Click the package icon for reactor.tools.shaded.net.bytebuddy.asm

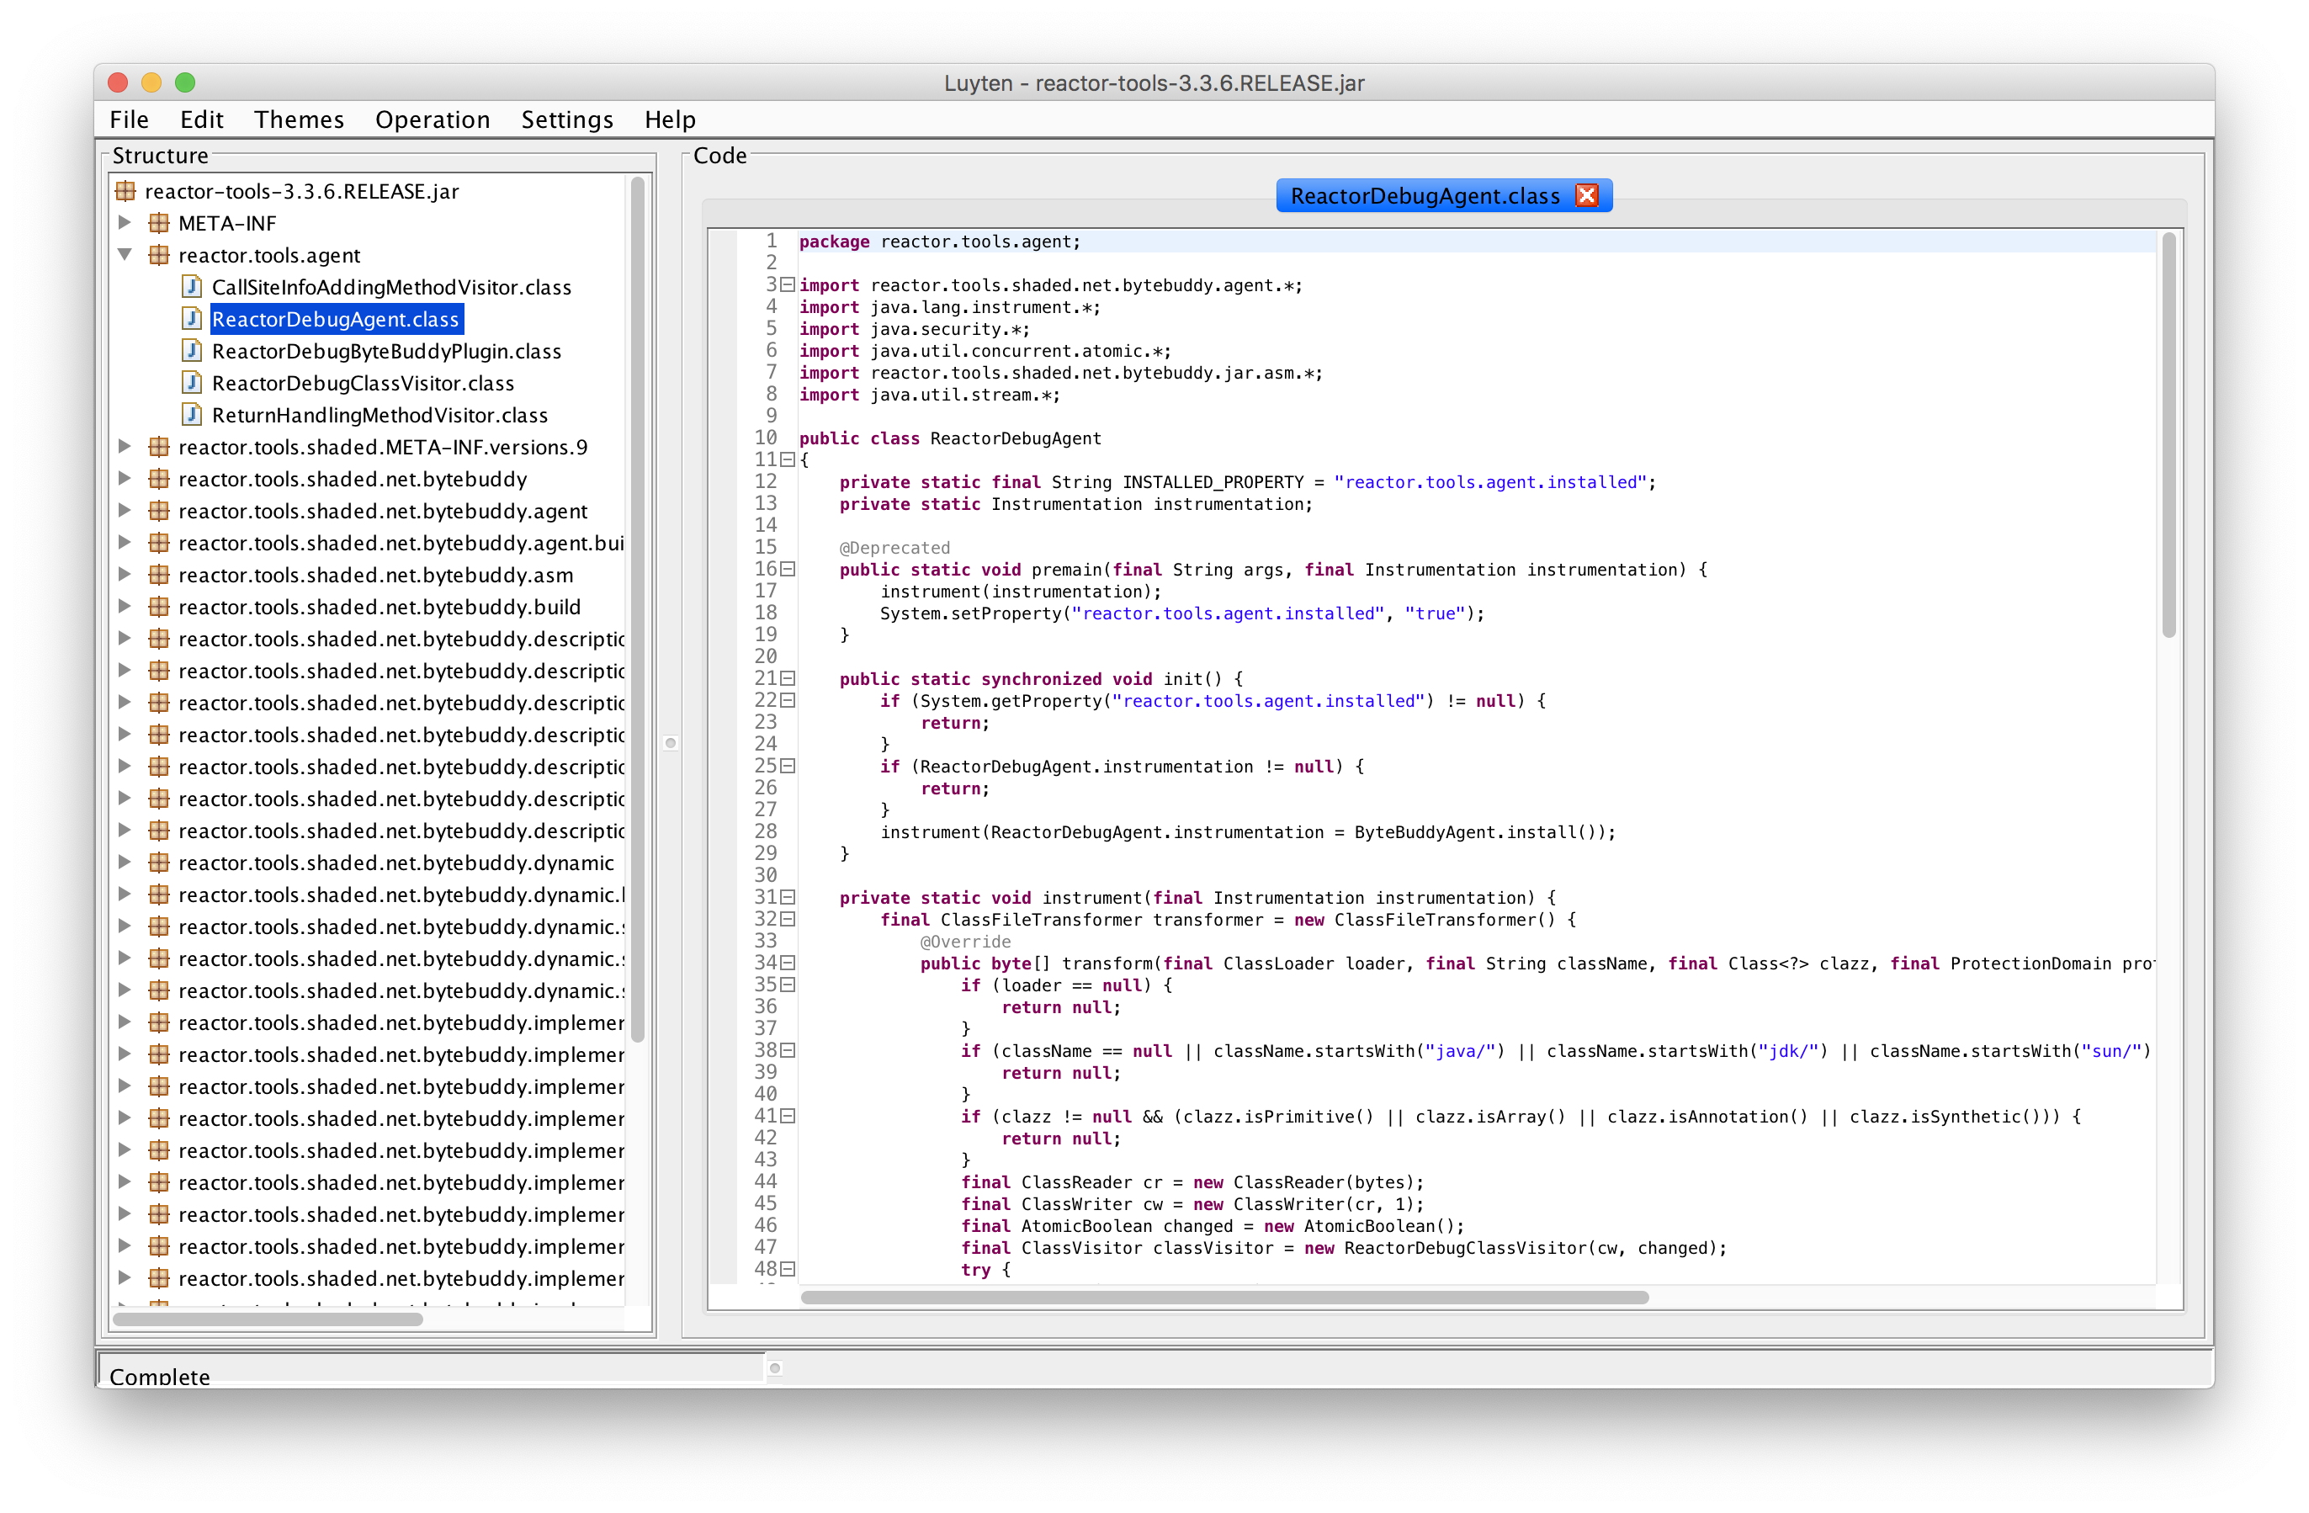pyautogui.click(x=158, y=575)
